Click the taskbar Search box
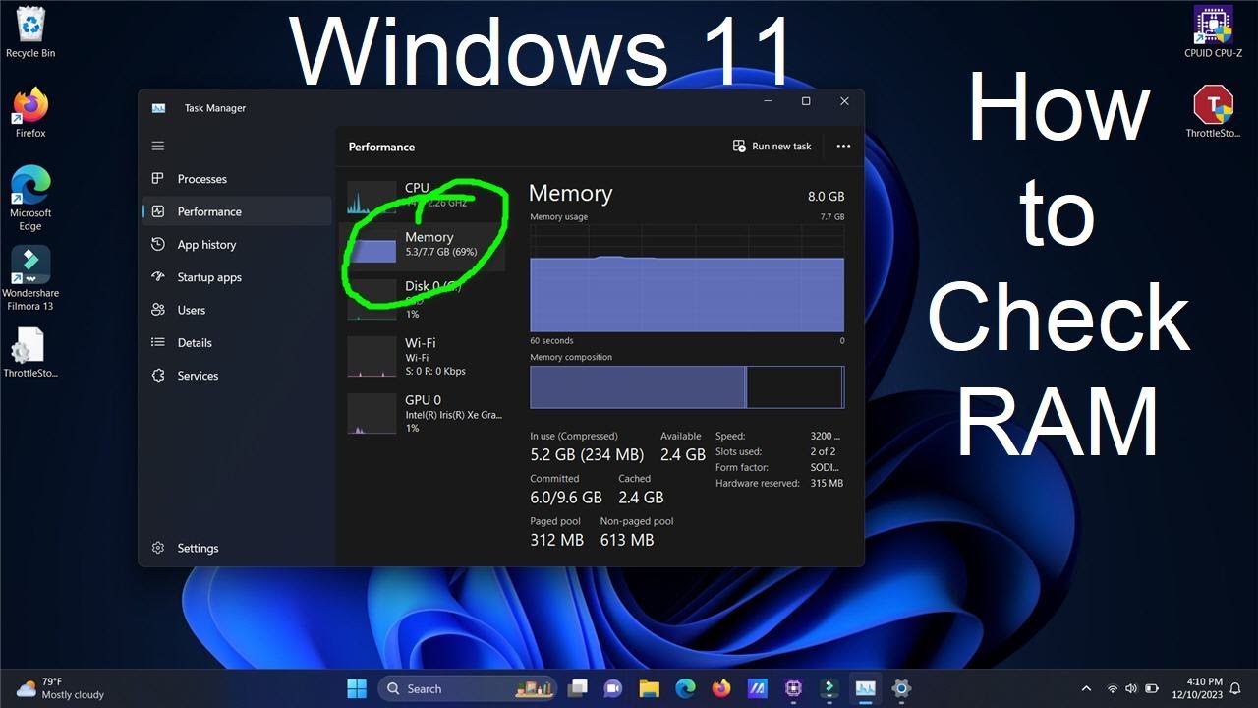 (x=467, y=688)
